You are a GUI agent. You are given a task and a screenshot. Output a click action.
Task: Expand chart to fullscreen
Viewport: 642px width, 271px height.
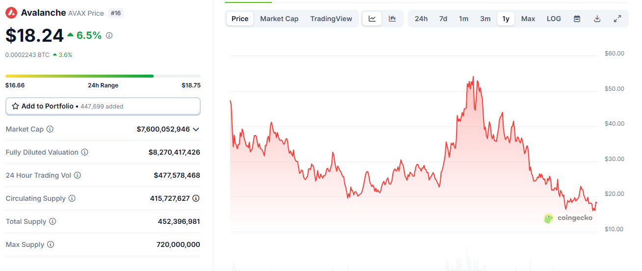(617, 19)
